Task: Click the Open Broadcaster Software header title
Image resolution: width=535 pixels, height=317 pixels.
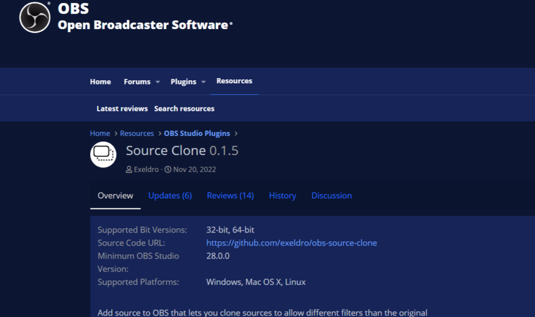Action: [x=143, y=25]
